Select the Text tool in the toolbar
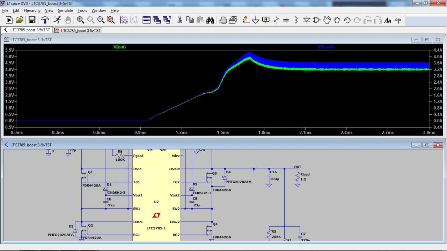Image resolution: width=447 pixels, height=251 pixels. 388,20
